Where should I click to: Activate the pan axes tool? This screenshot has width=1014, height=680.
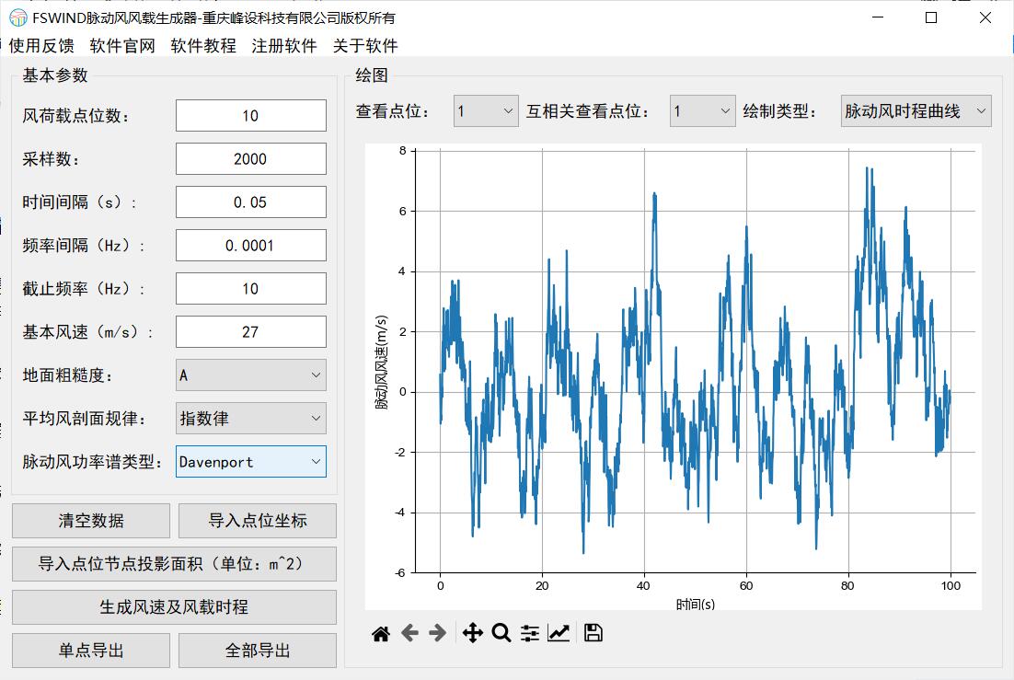point(473,633)
